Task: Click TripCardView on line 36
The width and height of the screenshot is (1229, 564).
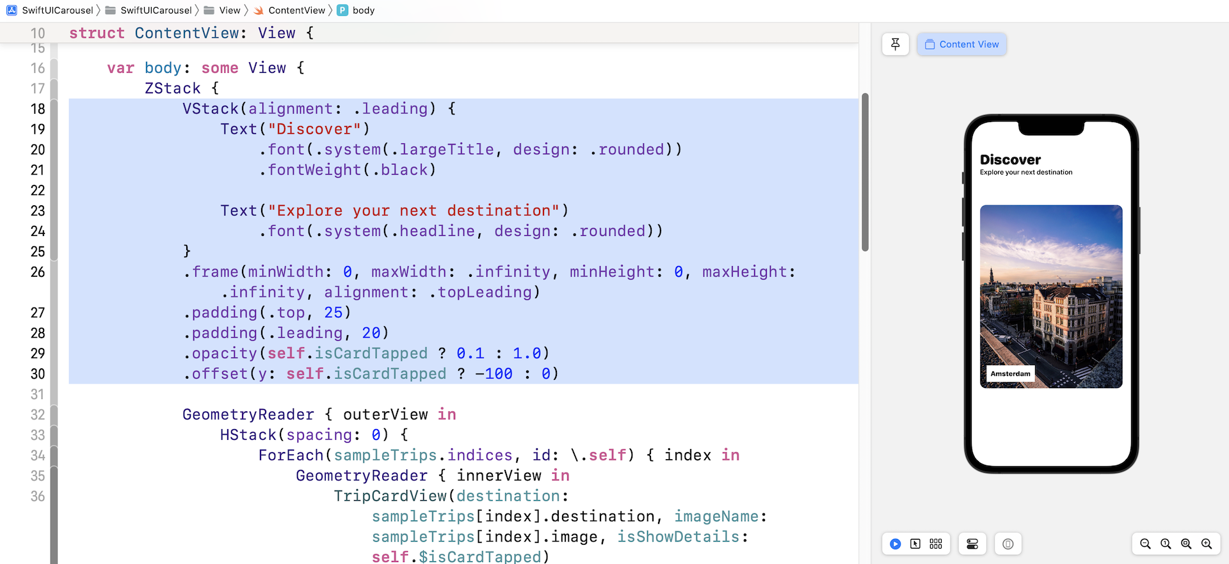Action: tap(390, 496)
